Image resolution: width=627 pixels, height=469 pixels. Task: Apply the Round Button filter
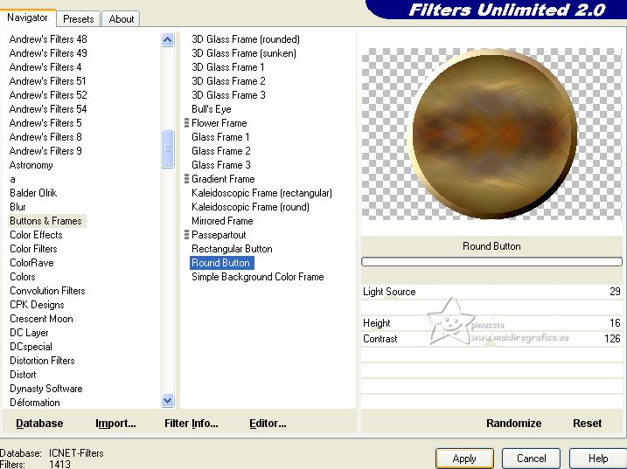tap(464, 459)
